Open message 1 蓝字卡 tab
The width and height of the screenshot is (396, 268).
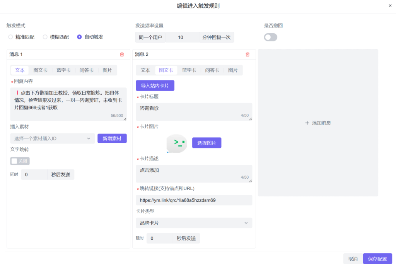pos(63,70)
